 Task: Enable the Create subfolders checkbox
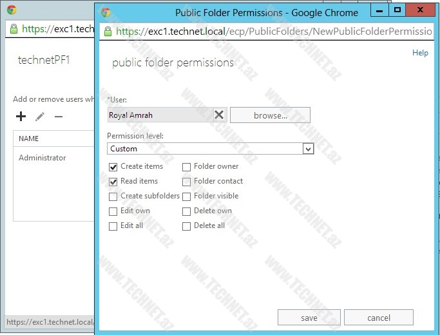(x=113, y=196)
